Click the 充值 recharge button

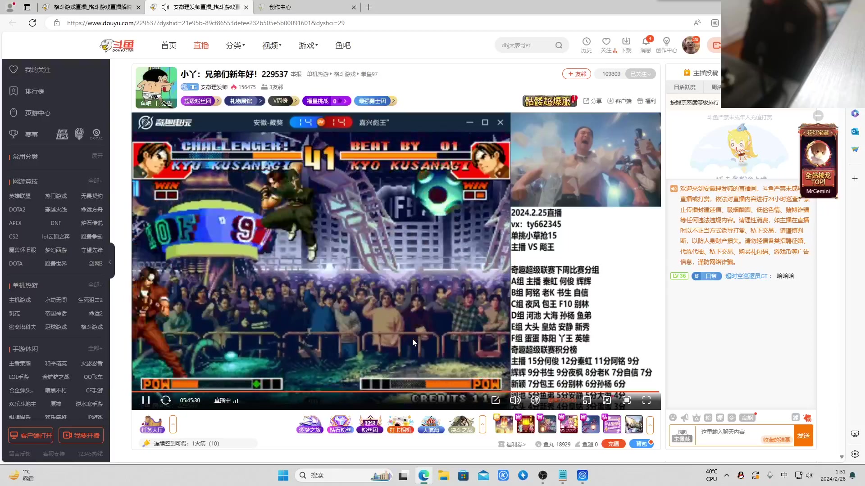pyautogui.click(x=613, y=444)
